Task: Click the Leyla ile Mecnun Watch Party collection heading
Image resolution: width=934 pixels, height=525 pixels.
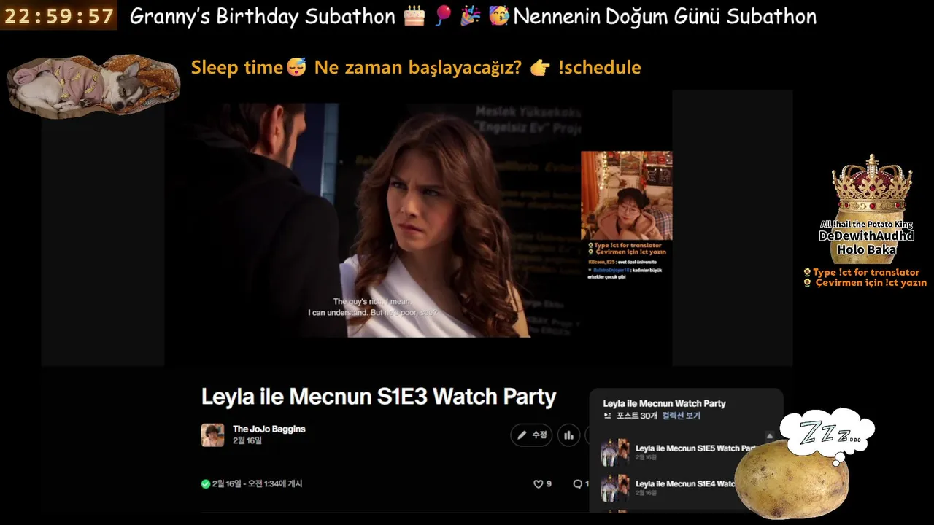Action: 664,403
